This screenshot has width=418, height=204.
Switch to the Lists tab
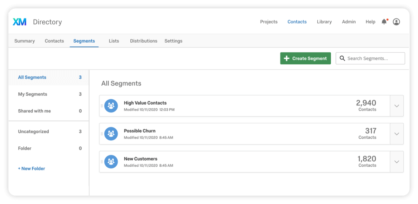[114, 41]
